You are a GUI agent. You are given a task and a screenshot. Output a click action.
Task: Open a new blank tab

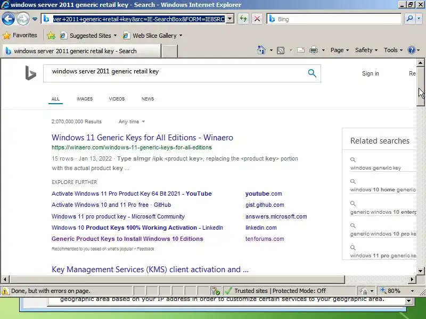(169, 51)
